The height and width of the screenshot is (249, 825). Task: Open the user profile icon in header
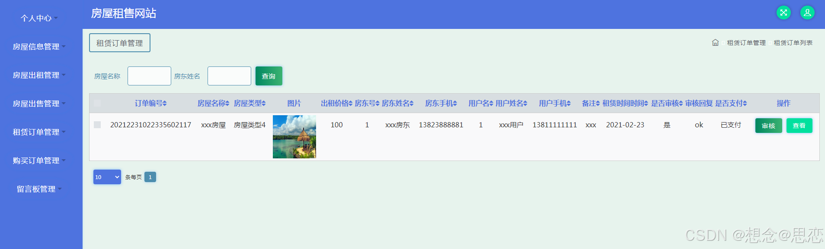tap(807, 13)
